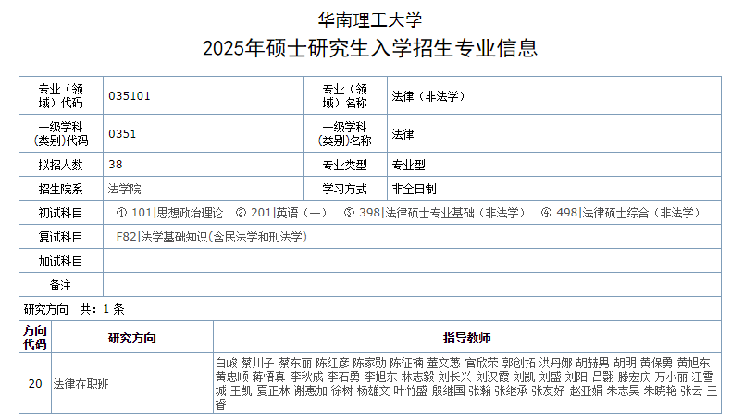Click advisor name 洪丹娜

(x=556, y=363)
